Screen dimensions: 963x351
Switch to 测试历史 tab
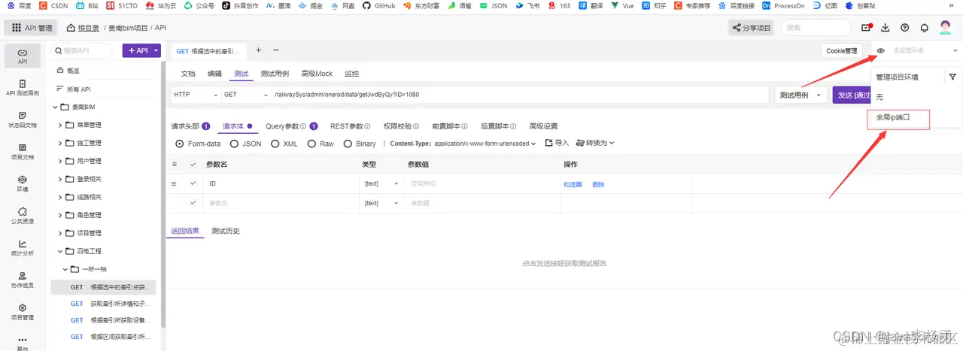click(x=226, y=231)
